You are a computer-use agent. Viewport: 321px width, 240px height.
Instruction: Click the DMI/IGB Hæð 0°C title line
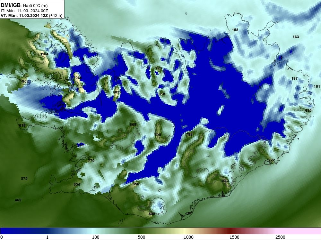24,5
